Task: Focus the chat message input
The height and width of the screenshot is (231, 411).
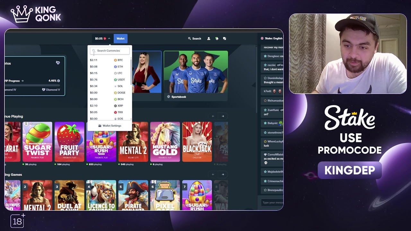Action: point(272,202)
